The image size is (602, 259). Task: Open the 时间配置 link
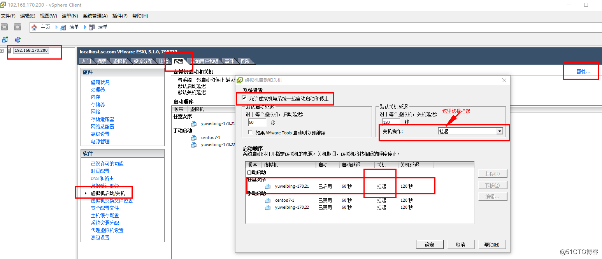click(100, 171)
